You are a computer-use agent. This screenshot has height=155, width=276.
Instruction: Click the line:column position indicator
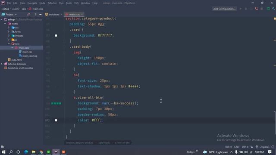[x=228, y=147]
